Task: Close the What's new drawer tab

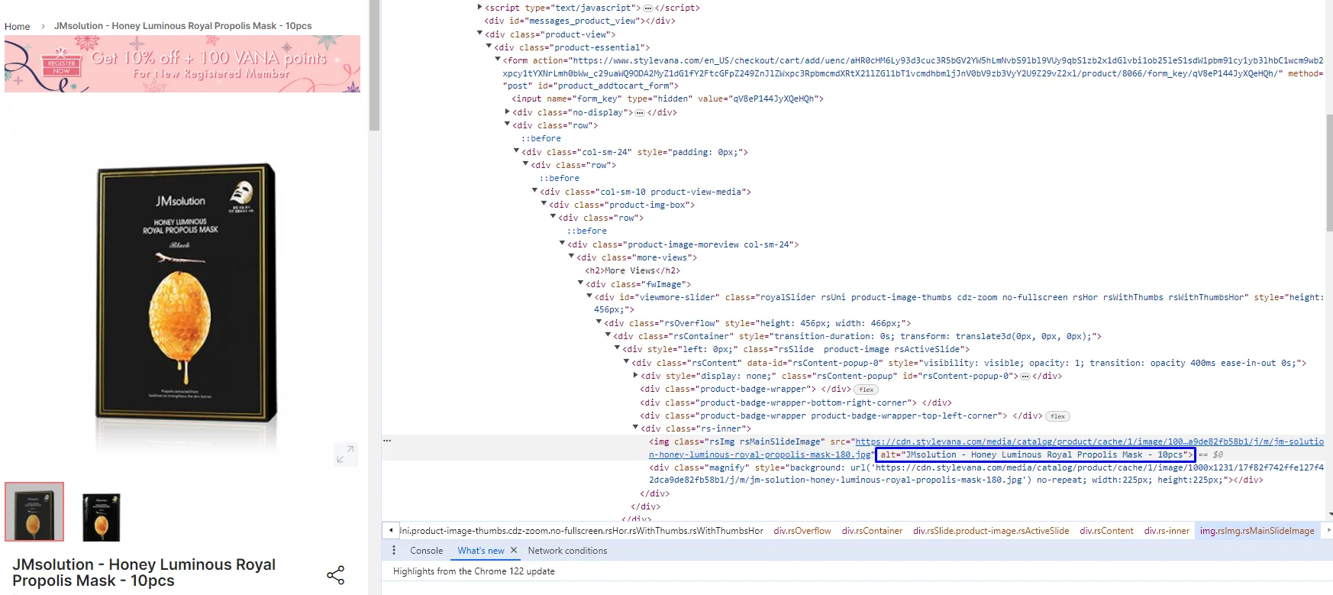Action: coord(514,550)
